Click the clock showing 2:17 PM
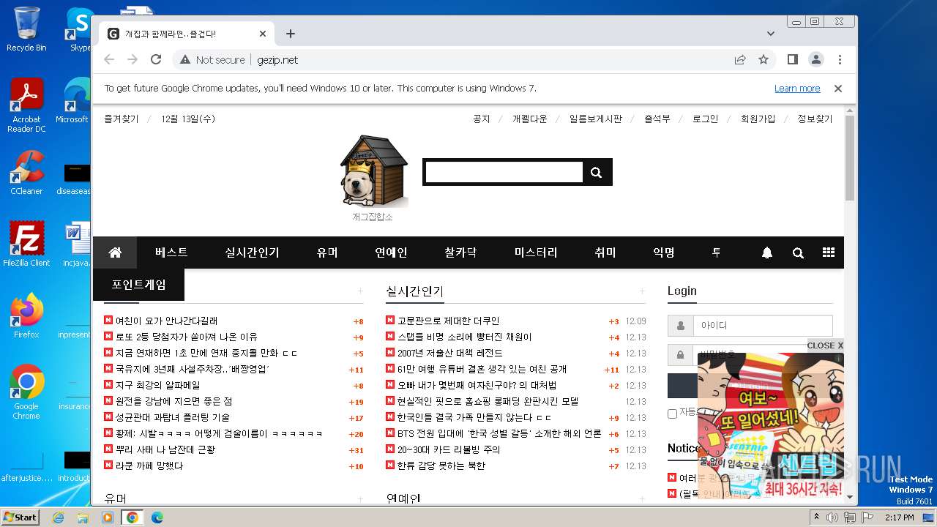The height and width of the screenshot is (527, 937). point(898,517)
